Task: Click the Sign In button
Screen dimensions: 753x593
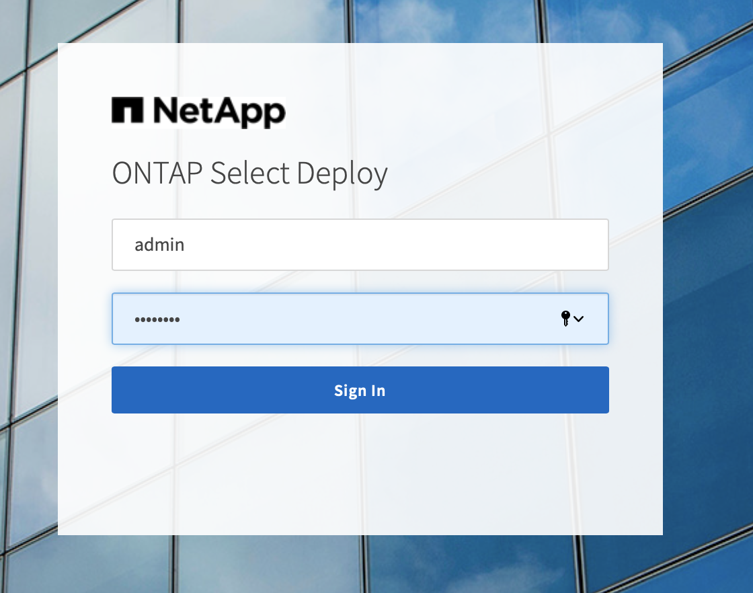Action: click(x=360, y=390)
